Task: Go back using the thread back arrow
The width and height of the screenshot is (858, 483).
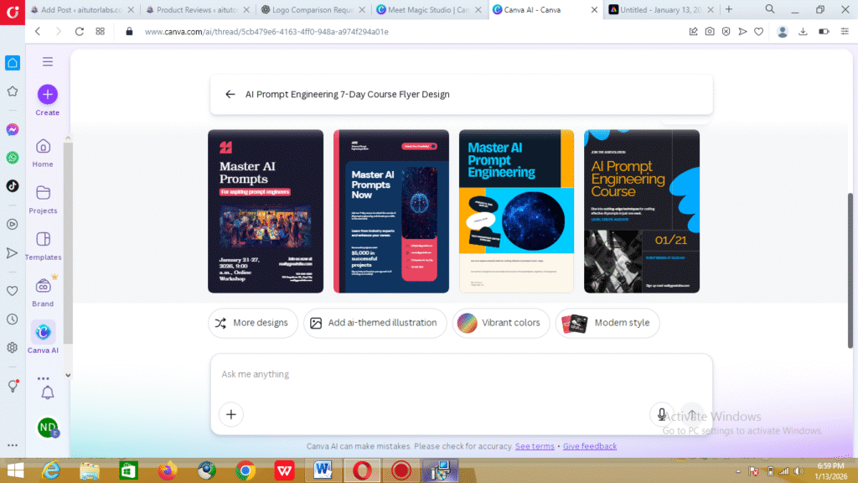Action: coord(230,95)
